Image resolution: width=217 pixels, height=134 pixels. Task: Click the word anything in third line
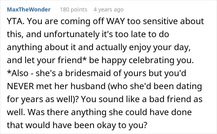click(x=24, y=48)
